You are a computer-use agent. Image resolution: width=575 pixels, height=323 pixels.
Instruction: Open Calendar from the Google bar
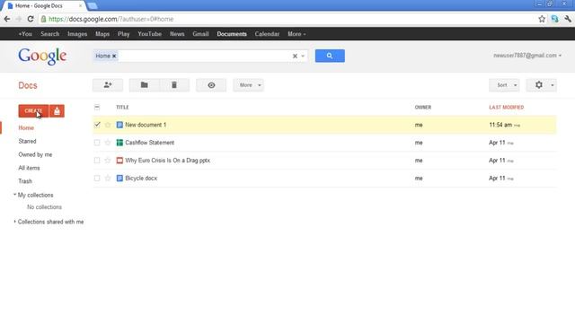267,34
